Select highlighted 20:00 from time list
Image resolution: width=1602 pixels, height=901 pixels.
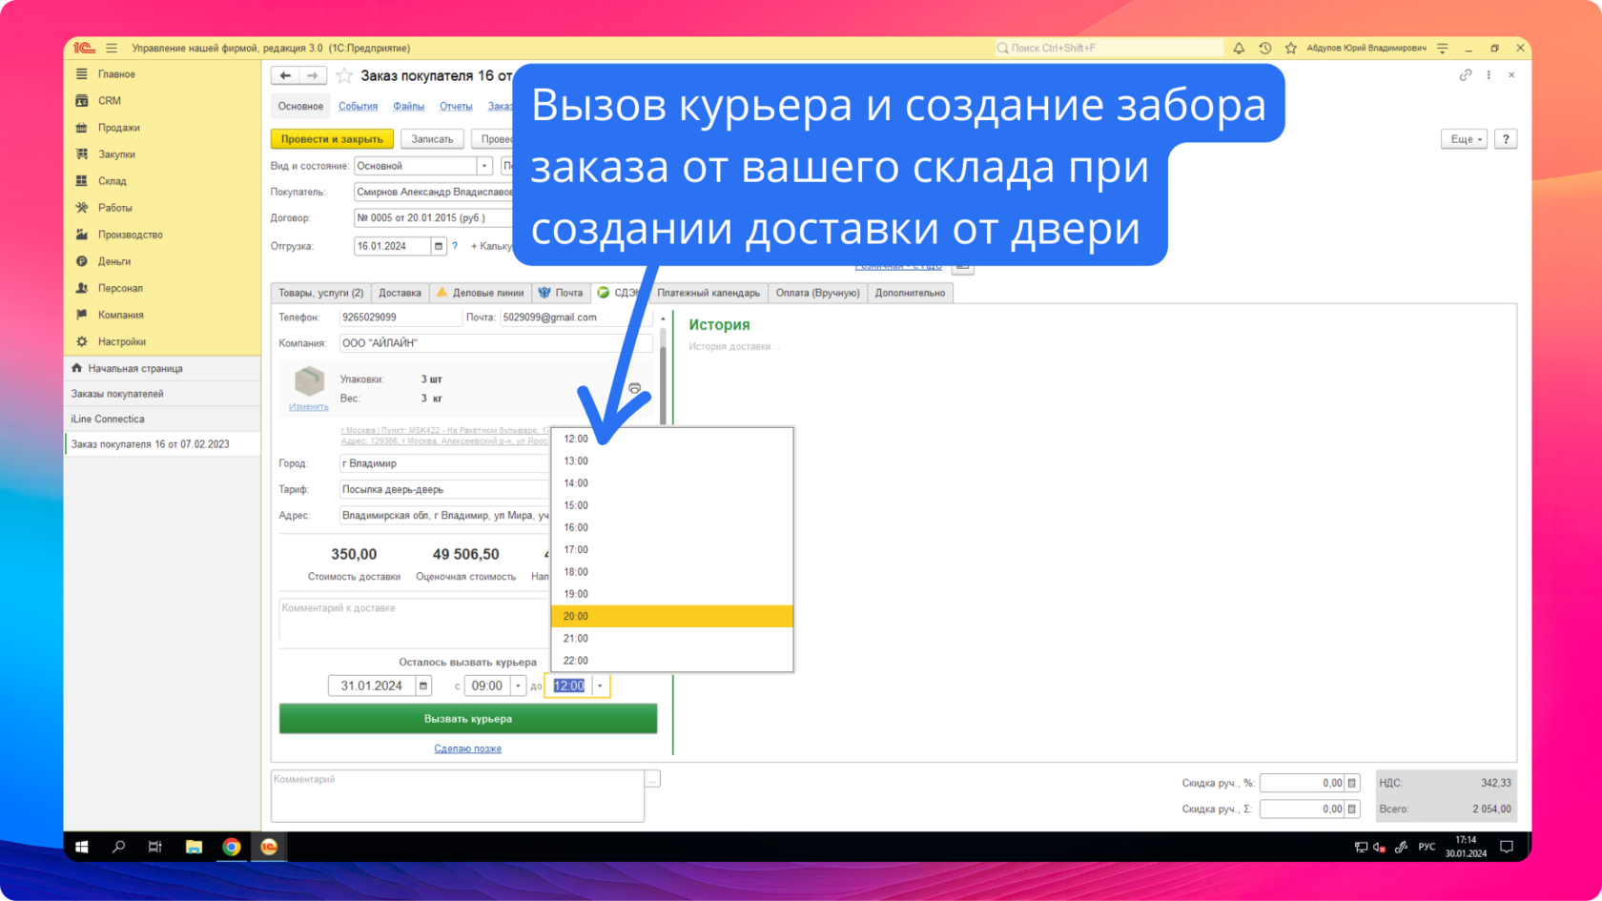pyautogui.click(x=671, y=616)
